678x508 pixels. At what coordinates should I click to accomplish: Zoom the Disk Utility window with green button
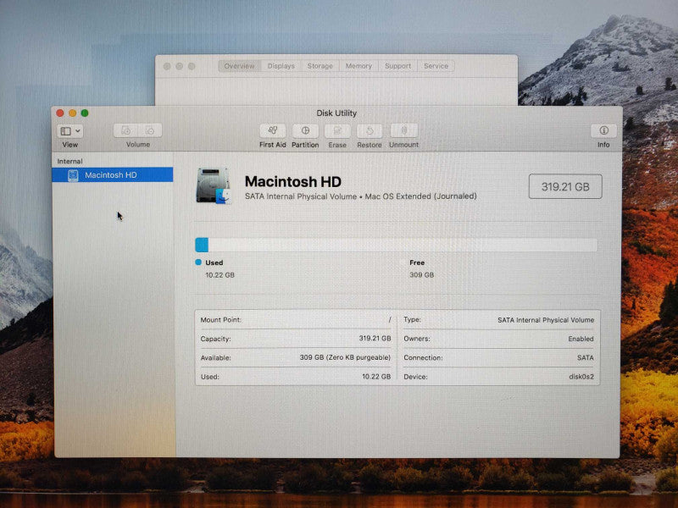pyautogui.click(x=85, y=113)
